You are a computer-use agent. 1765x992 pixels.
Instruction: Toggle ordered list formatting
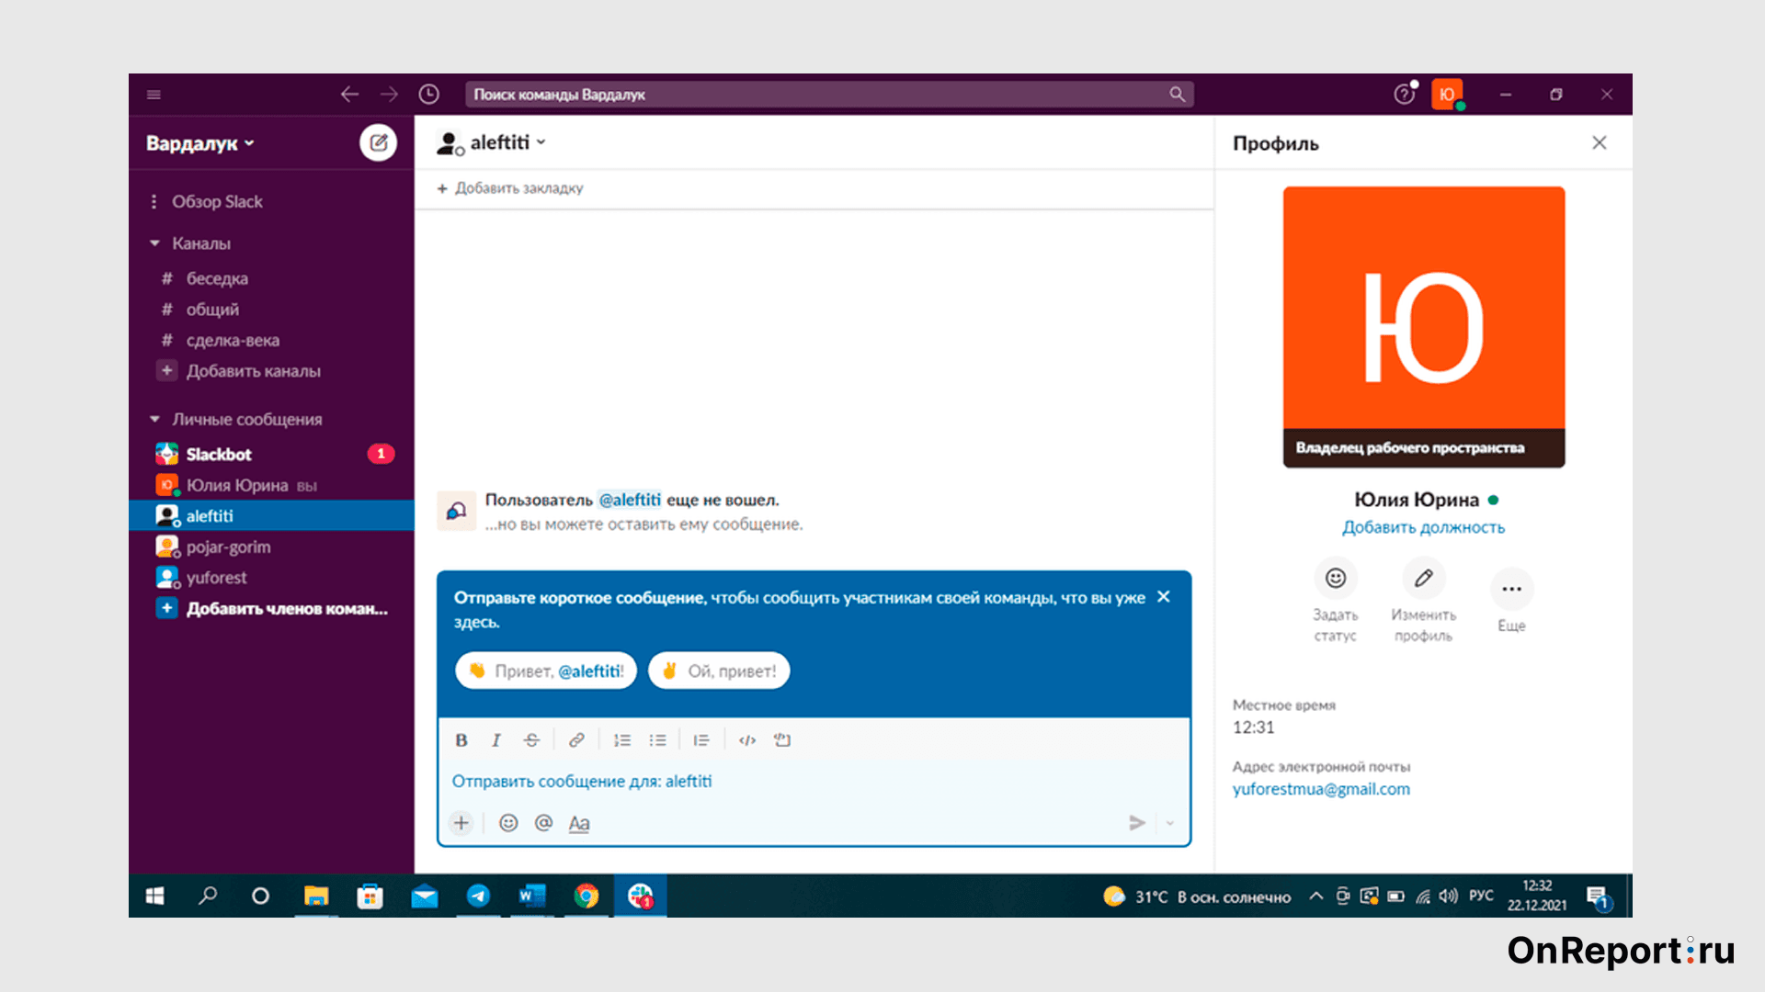622,740
